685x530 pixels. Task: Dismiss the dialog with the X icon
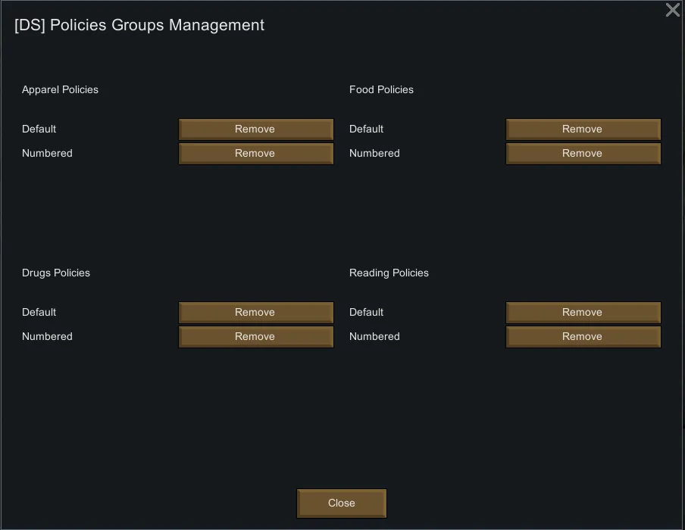(672, 10)
